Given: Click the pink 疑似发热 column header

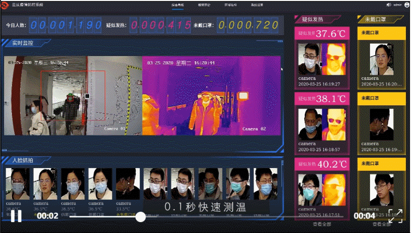Looking at the screenshot, I should tap(313, 19).
